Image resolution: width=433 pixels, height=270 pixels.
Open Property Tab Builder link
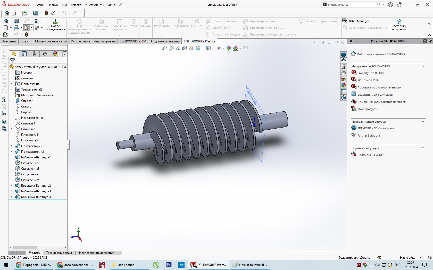pos(371,73)
